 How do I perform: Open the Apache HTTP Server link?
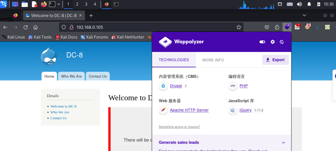click(189, 110)
